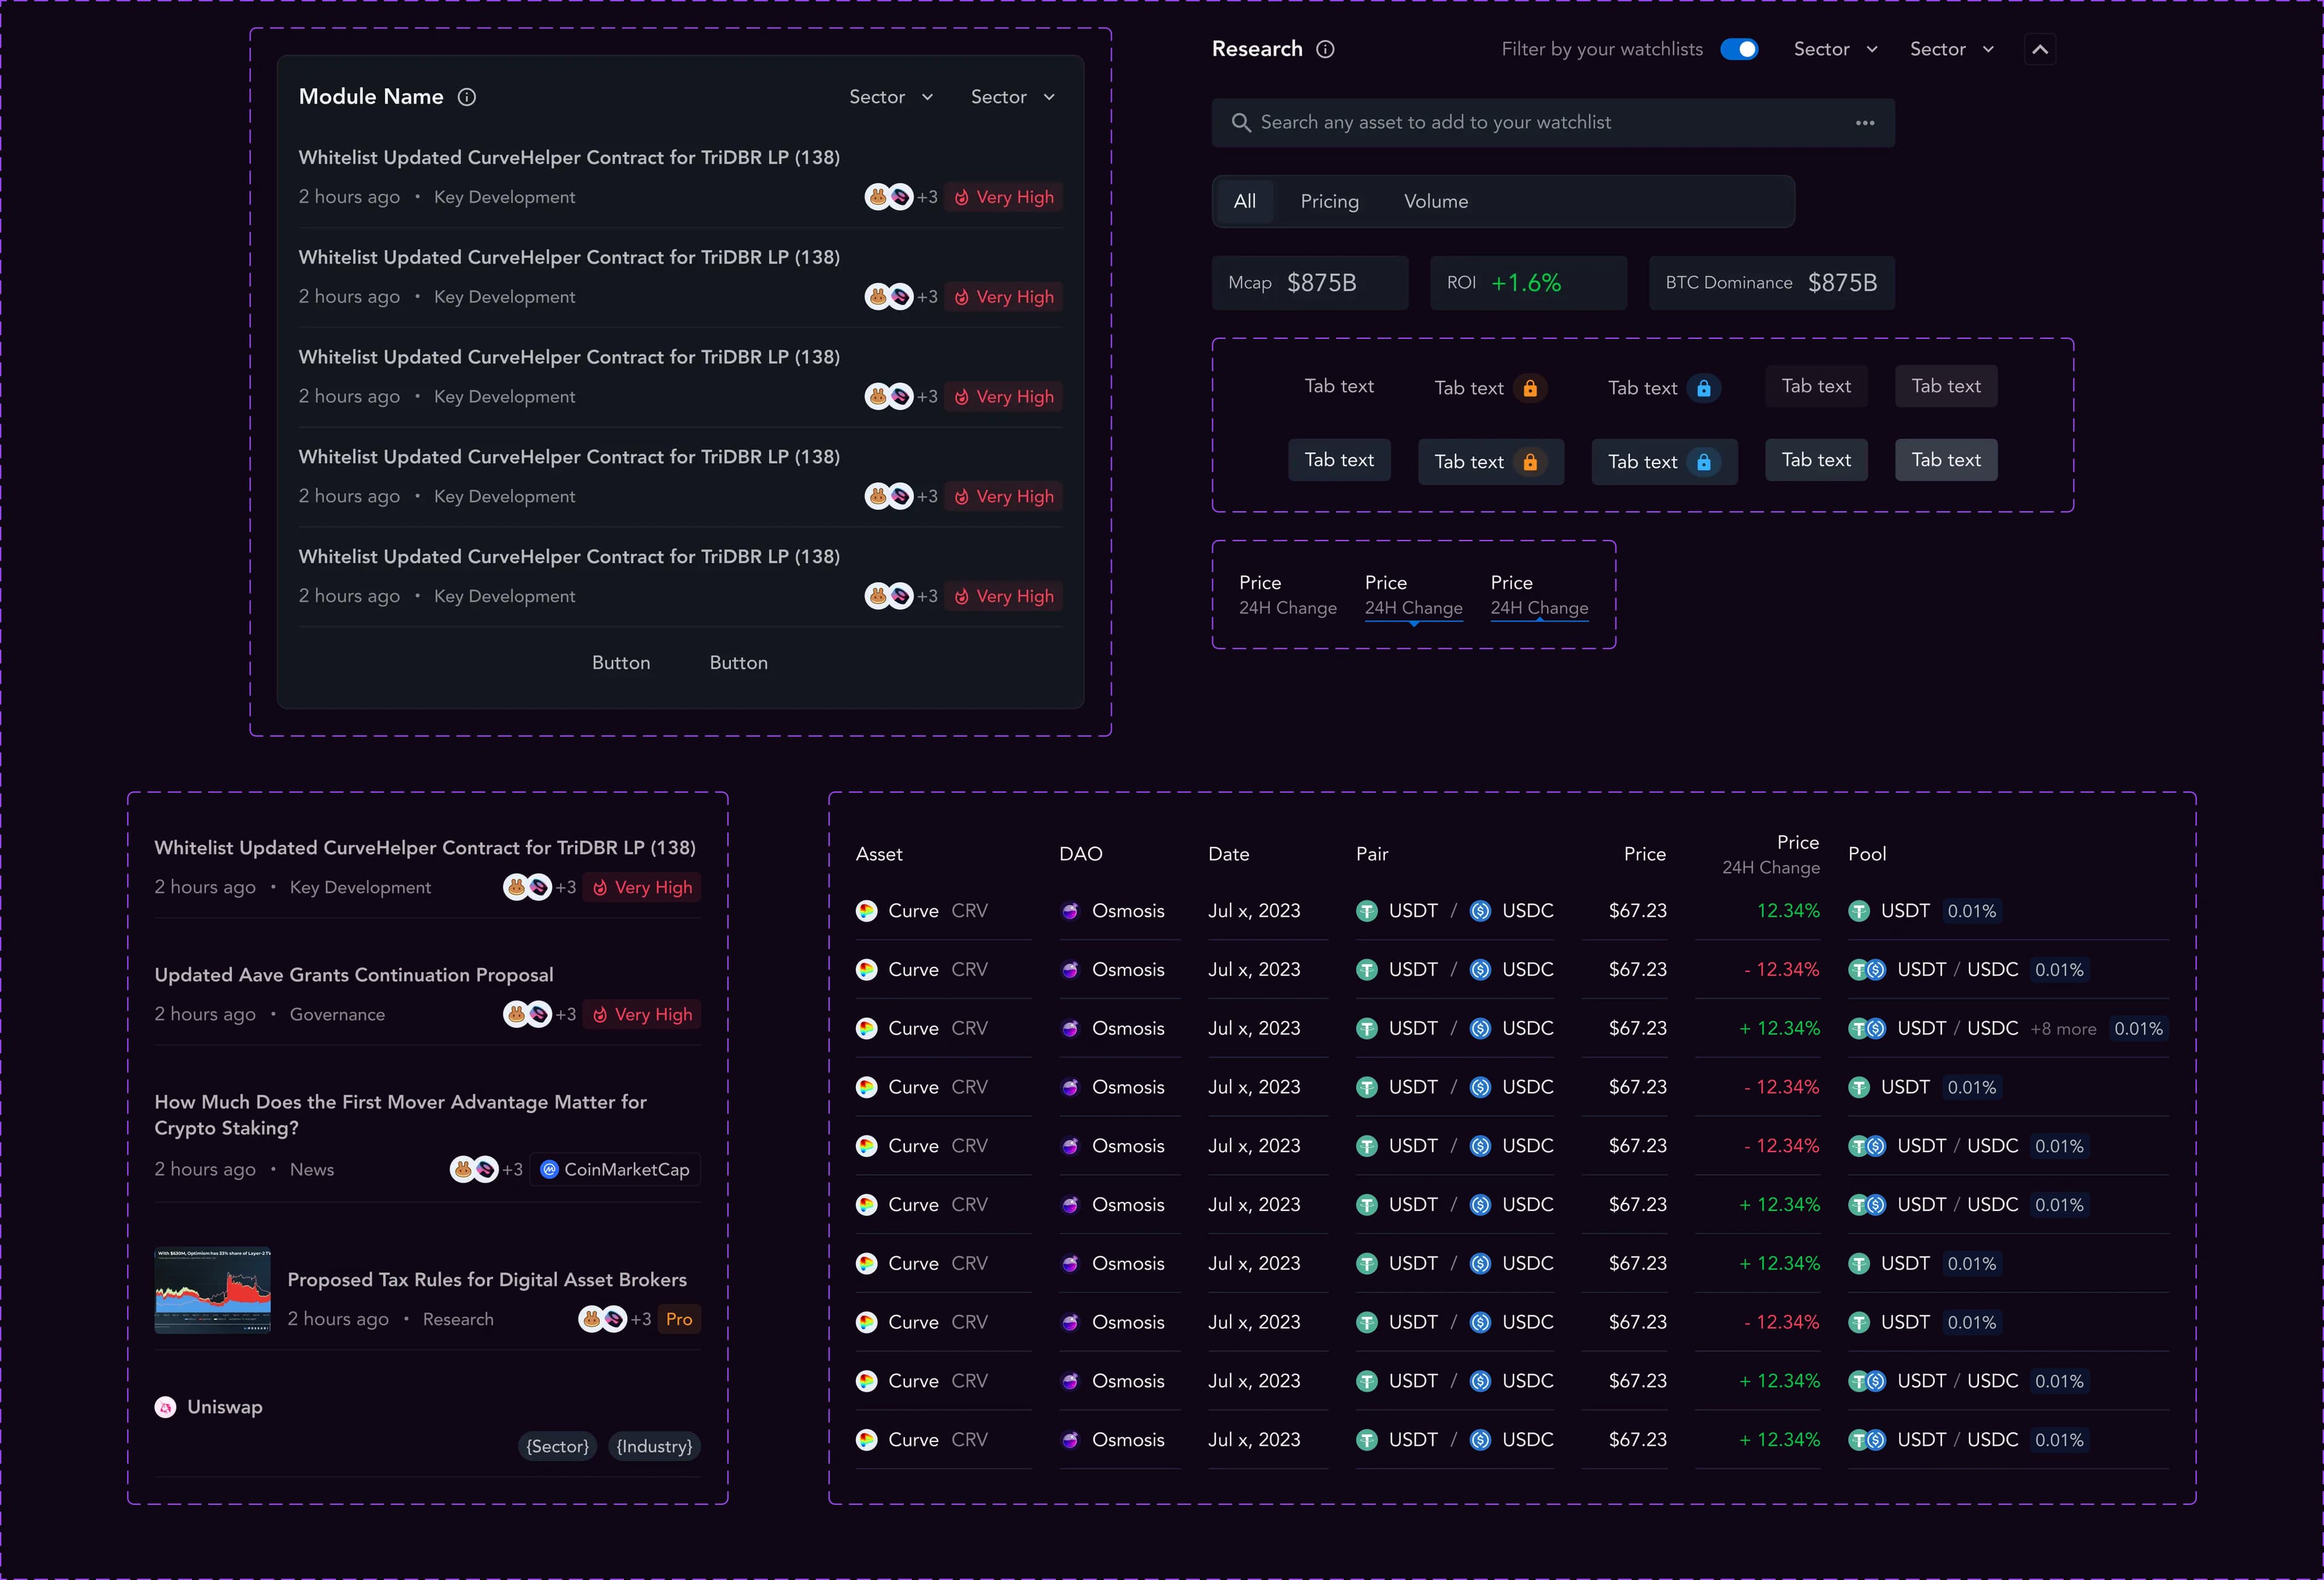Click the info icon beside Research

[x=1325, y=49]
